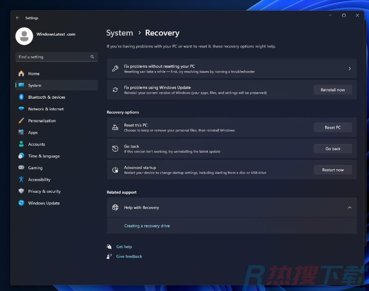Maximize the Settings window
This screenshot has height=291, width=369.
point(344,15)
